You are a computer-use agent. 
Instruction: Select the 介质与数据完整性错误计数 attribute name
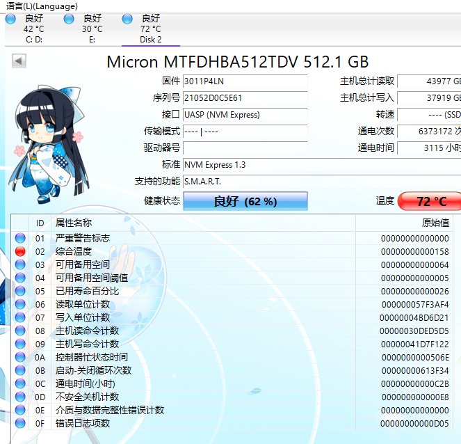(110, 410)
